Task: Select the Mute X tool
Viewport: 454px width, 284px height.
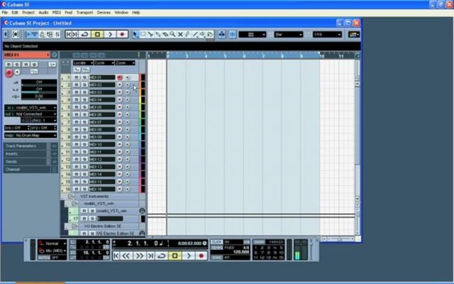Action: 180,35
